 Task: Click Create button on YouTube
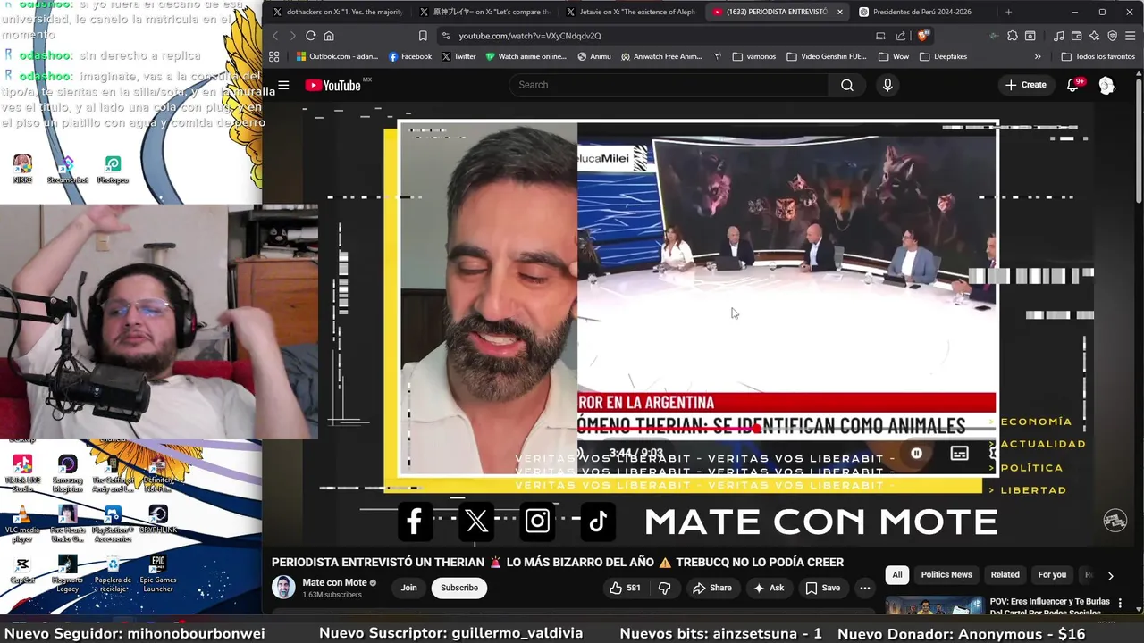[x=1025, y=85]
